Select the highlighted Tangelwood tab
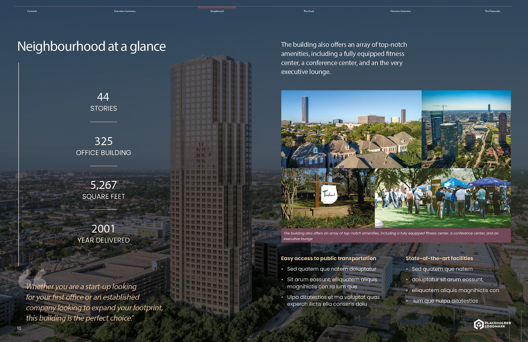528x342 pixels. click(x=217, y=11)
